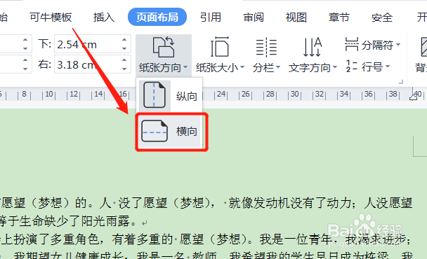Open the 视图 tab
Viewport: 427px width, 259px height.
(296, 17)
